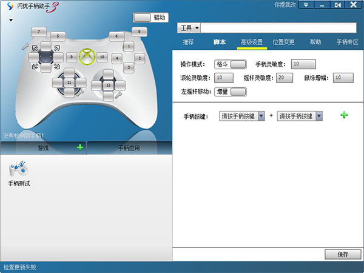
Task: Click gamepad button 8 on controller
Action: tap(140, 32)
